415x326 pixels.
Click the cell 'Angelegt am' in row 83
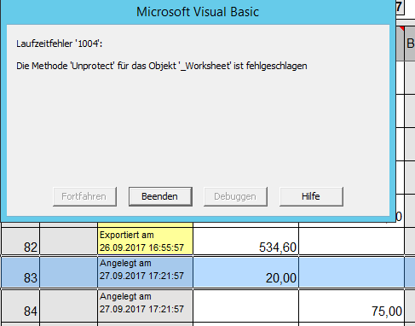point(145,272)
